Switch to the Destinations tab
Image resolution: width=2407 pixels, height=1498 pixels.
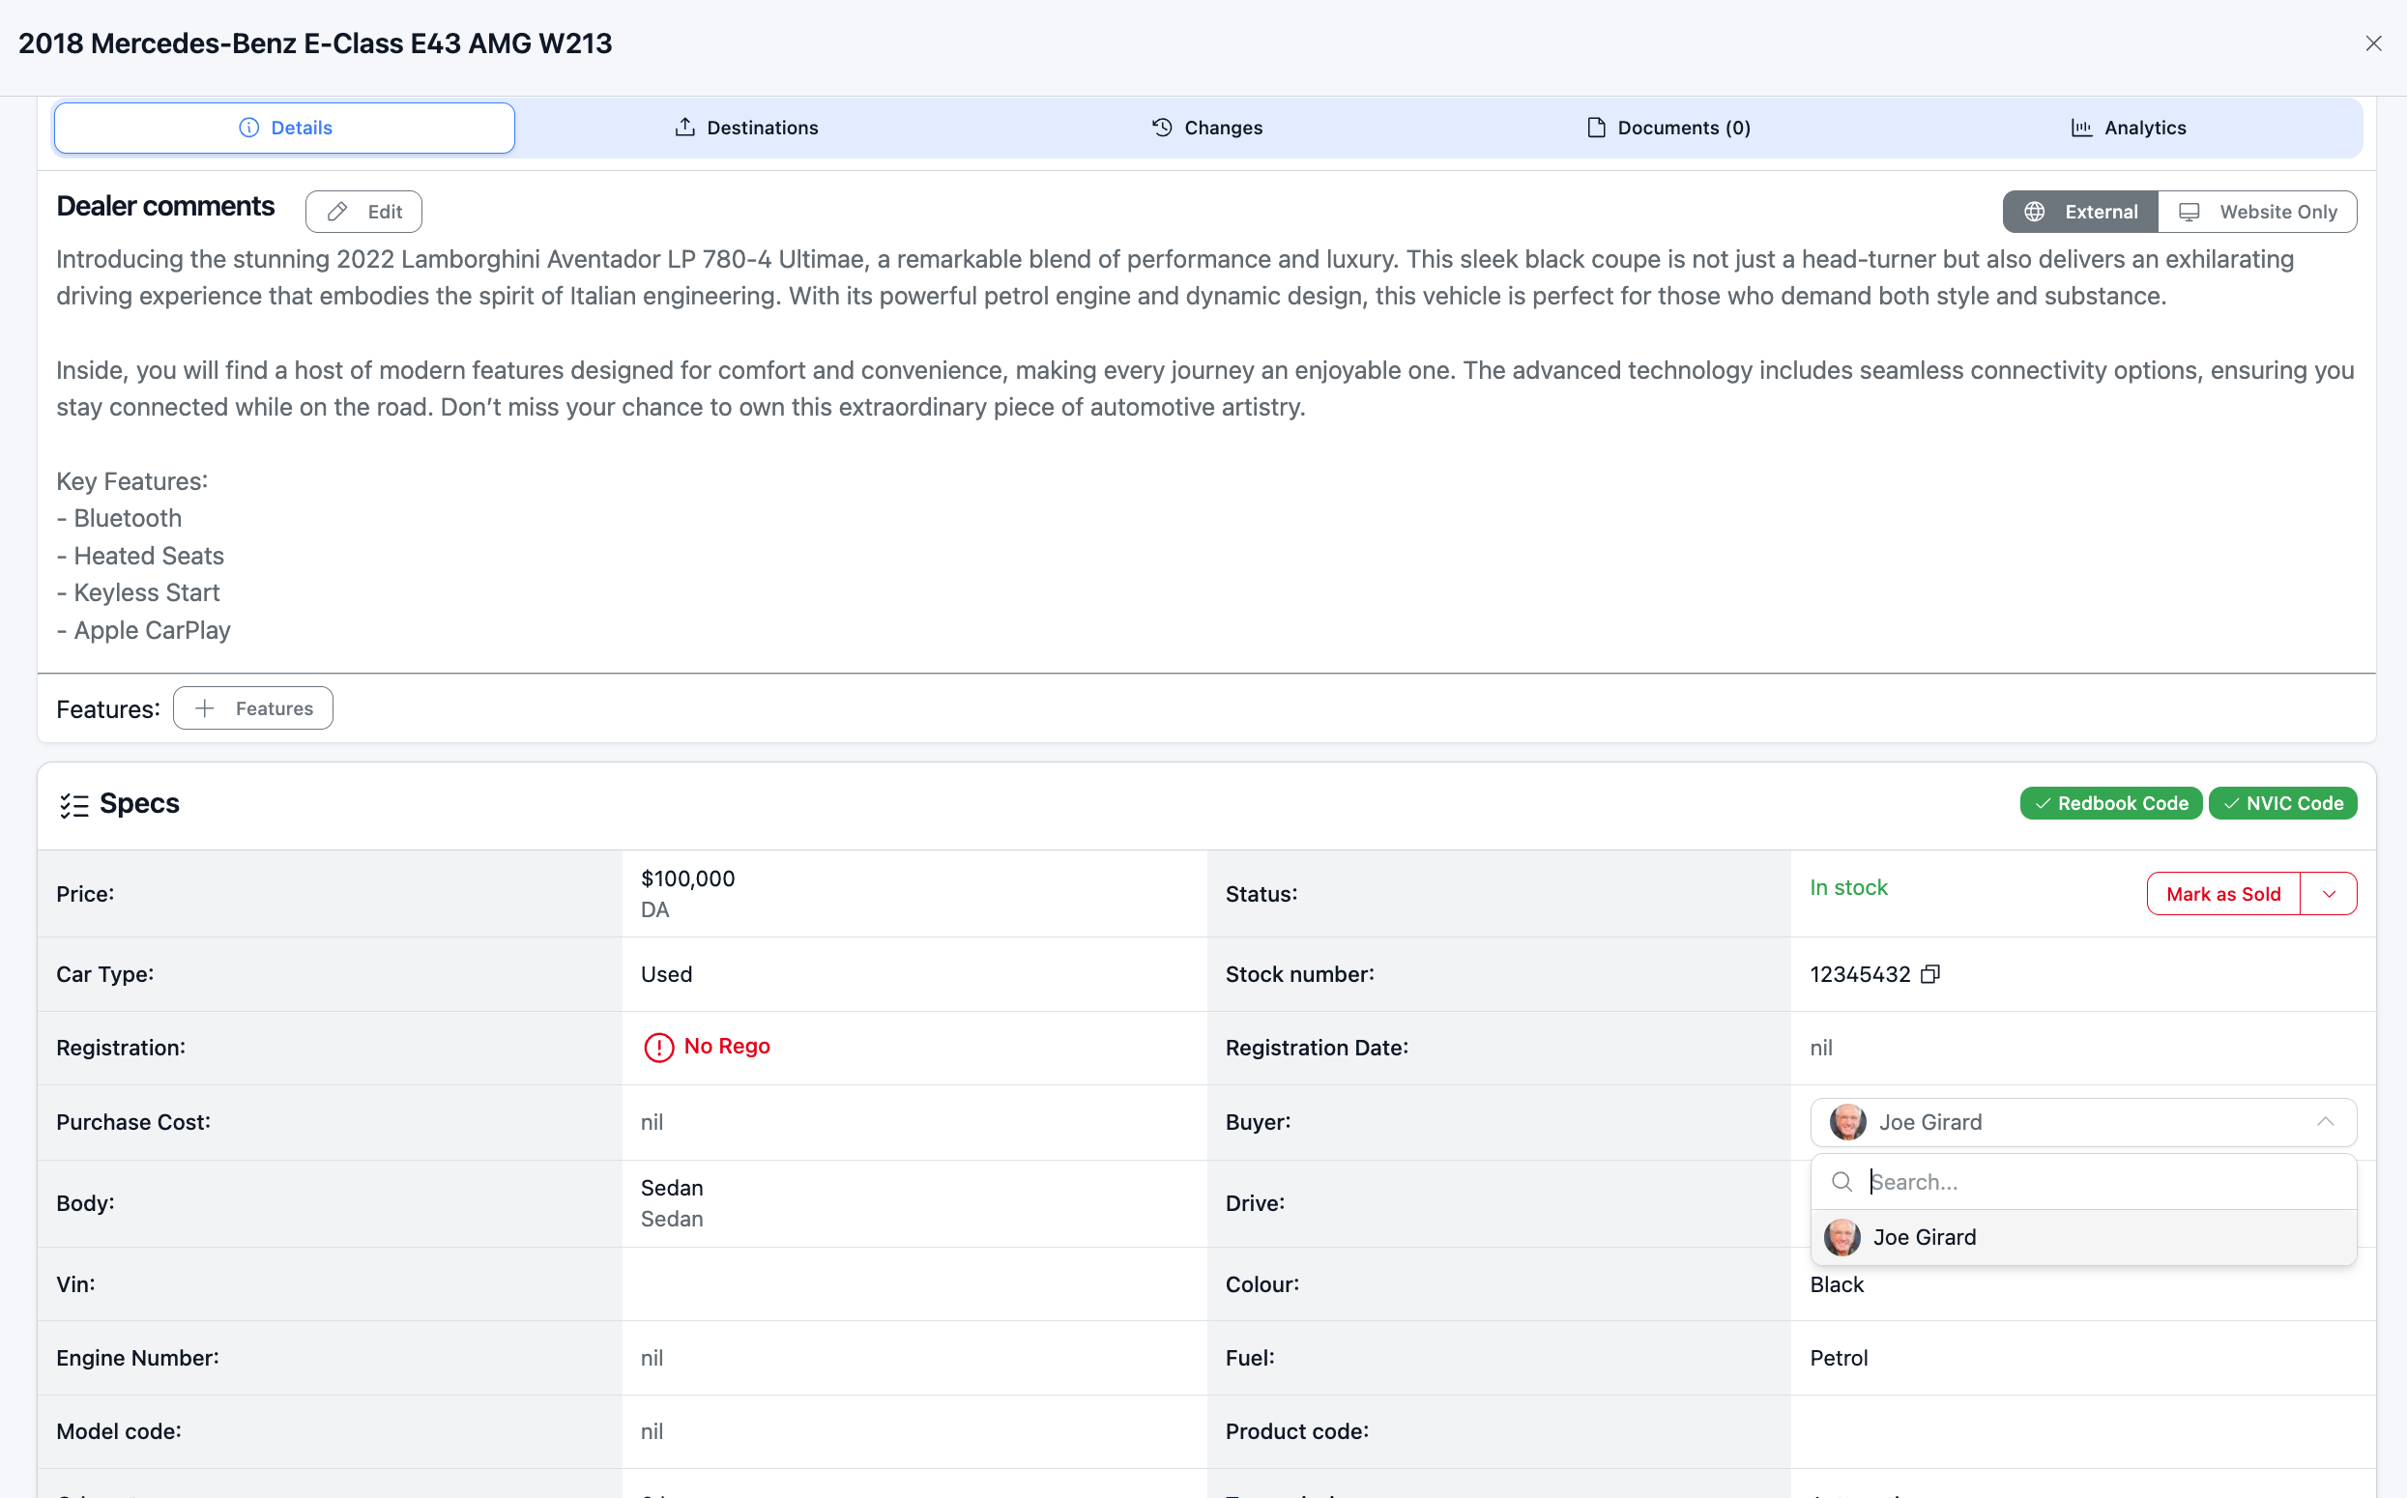(x=746, y=128)
